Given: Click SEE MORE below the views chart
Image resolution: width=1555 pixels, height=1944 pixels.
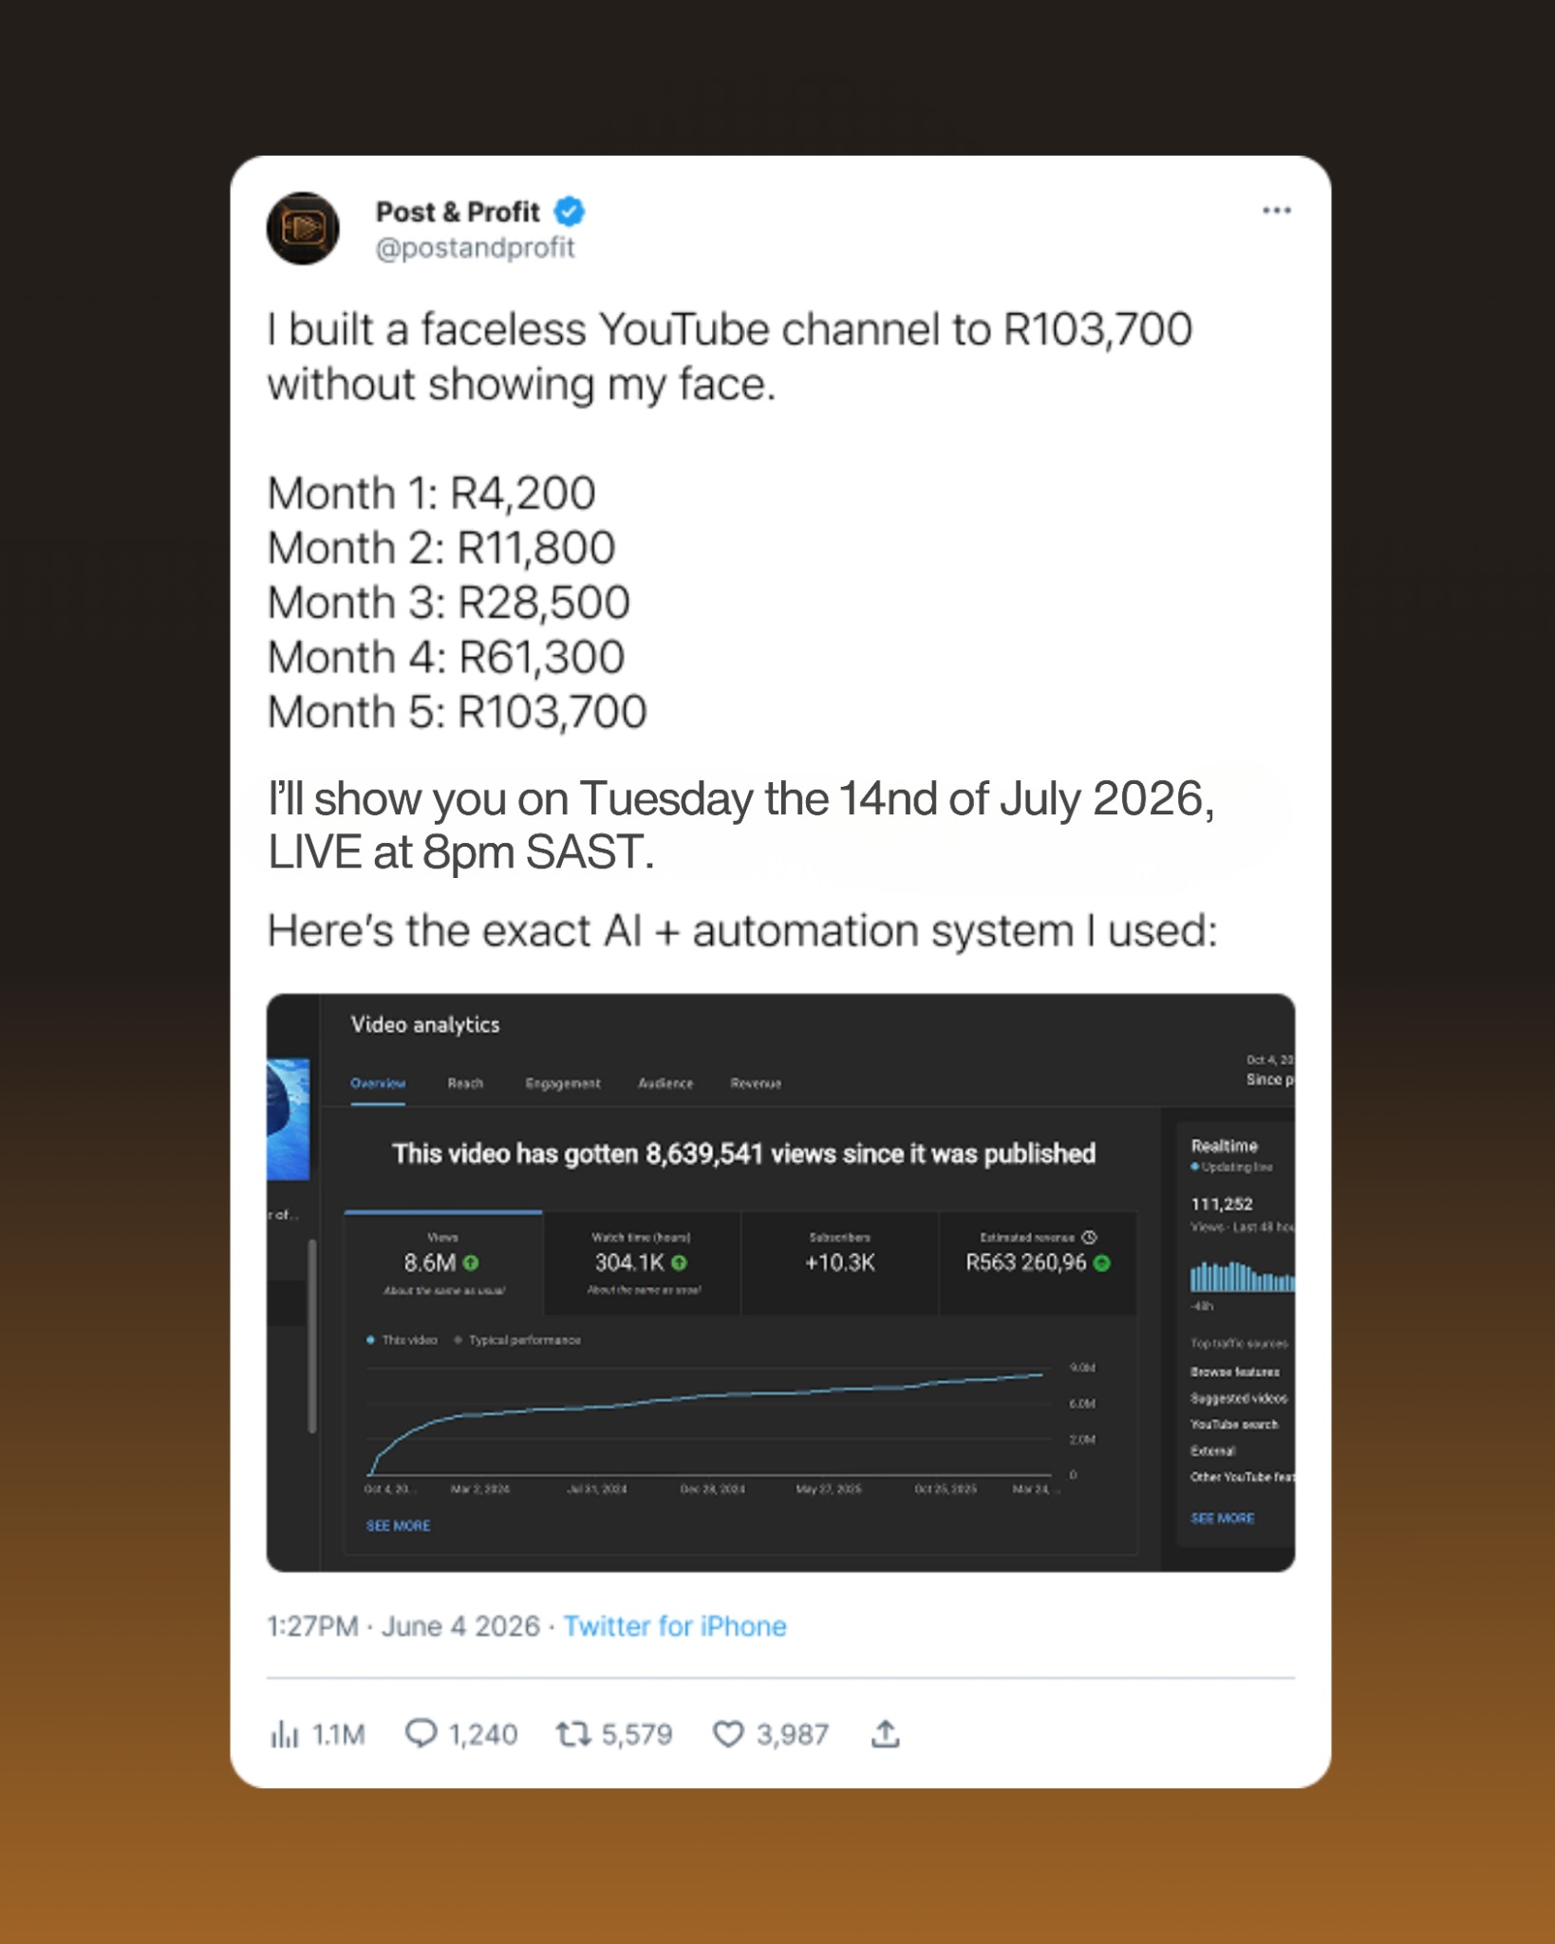Looking at the screenshot, I should (398, 1525).
